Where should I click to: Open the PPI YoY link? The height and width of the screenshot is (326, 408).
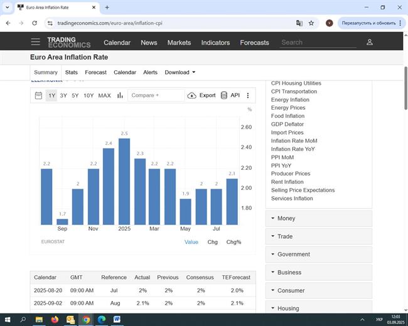pyautogui.click(x=281, y=166)
